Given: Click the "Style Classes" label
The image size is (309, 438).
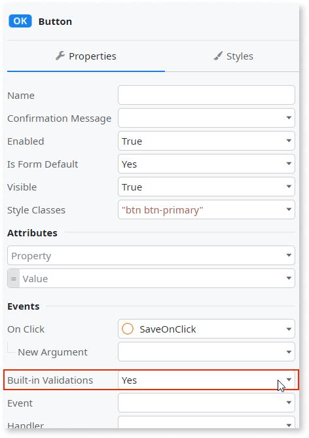Looking at the screenshot, I should point(36,210).
